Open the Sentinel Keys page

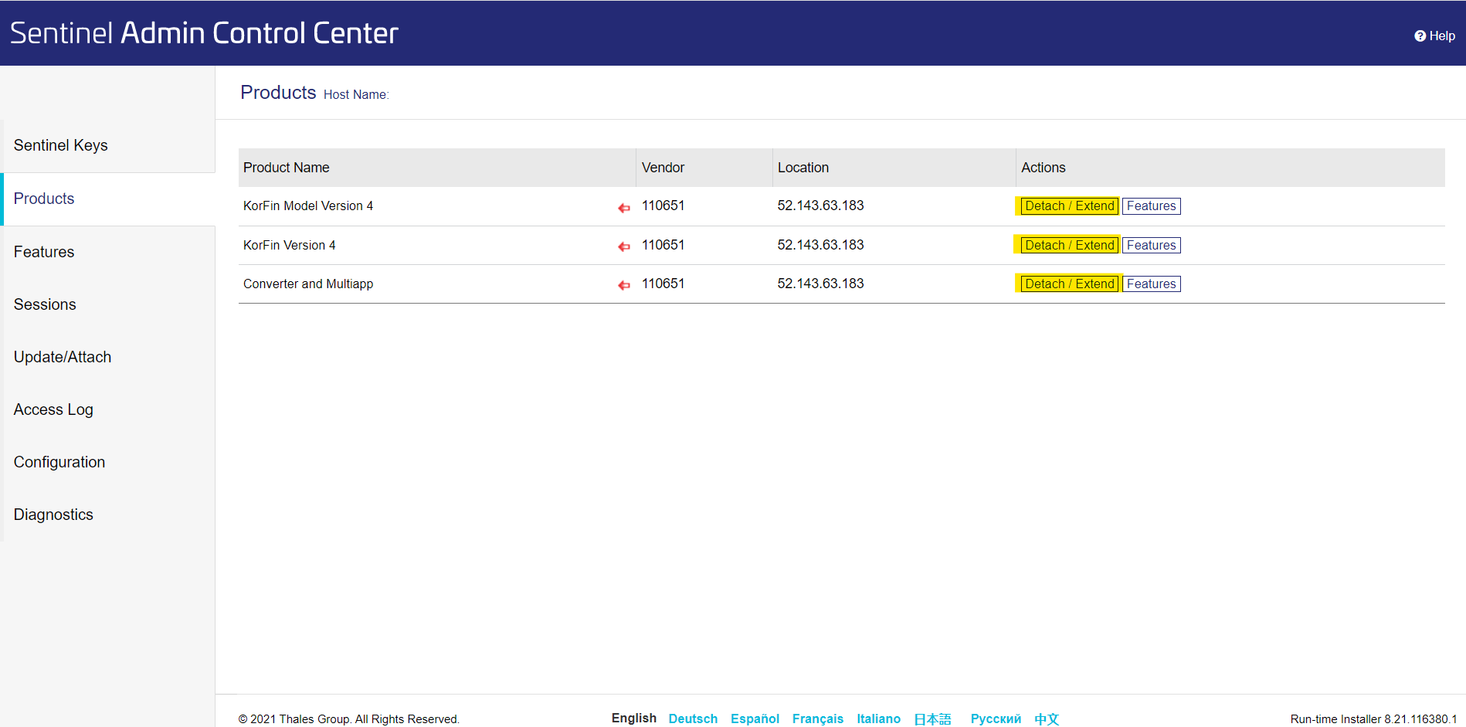[60, 145]
